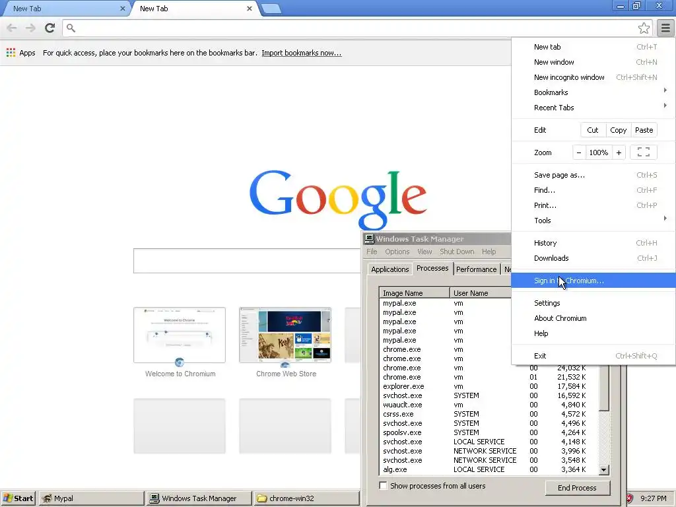Select the alg.exe process row
Image resolution: width=676 pixels, height=507 pixels.
click(x=489, y=469)
